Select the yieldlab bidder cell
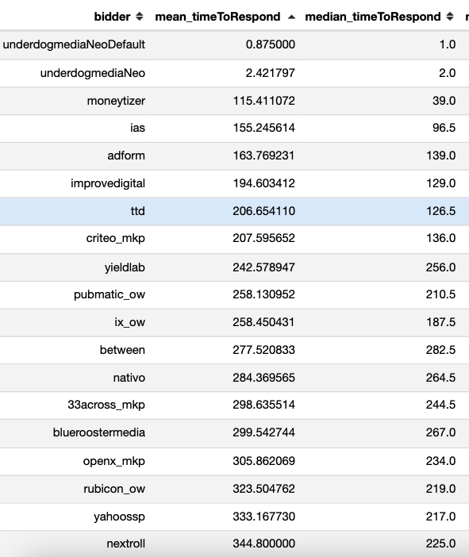This screenshot has width=469, height=557. [x=125, y=267]
